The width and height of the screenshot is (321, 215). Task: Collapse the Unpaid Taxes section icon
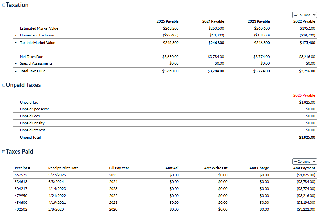coord(4,85)
